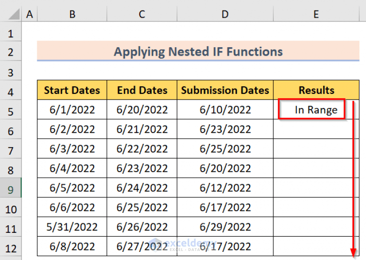Select row 11 header
366x260 pixels.
tap(10, 227)
